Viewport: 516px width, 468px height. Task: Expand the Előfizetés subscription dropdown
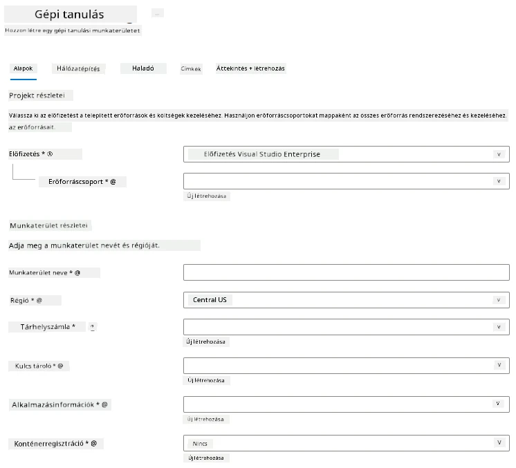point(347,154)
